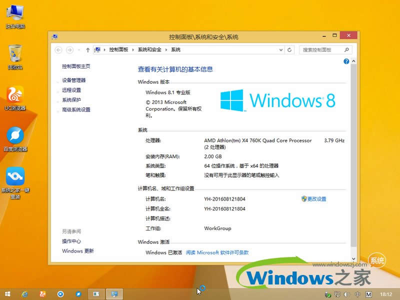Screen dimensions: 400x300
Task: Launch UC浏览器 from the desktop
Action: [15, 98]
